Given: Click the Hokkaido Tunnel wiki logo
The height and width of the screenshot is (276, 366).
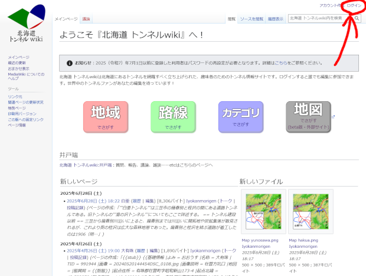Looking at the screenshot, I should click(28, 24).
